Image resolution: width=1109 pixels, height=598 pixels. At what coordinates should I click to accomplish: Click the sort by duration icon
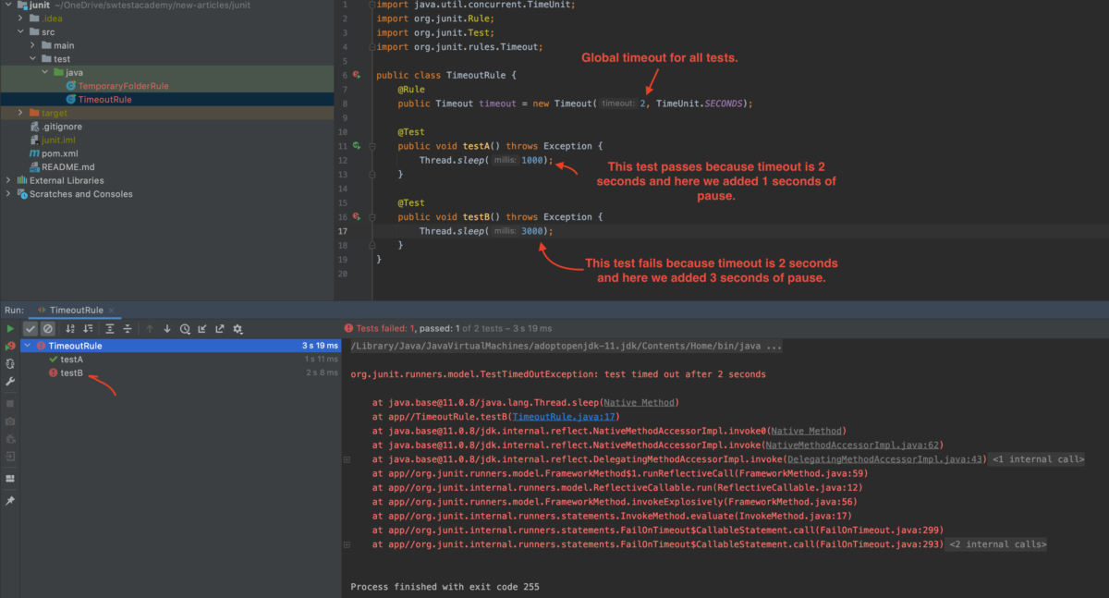pyautogui.click(x=87, y=329)
